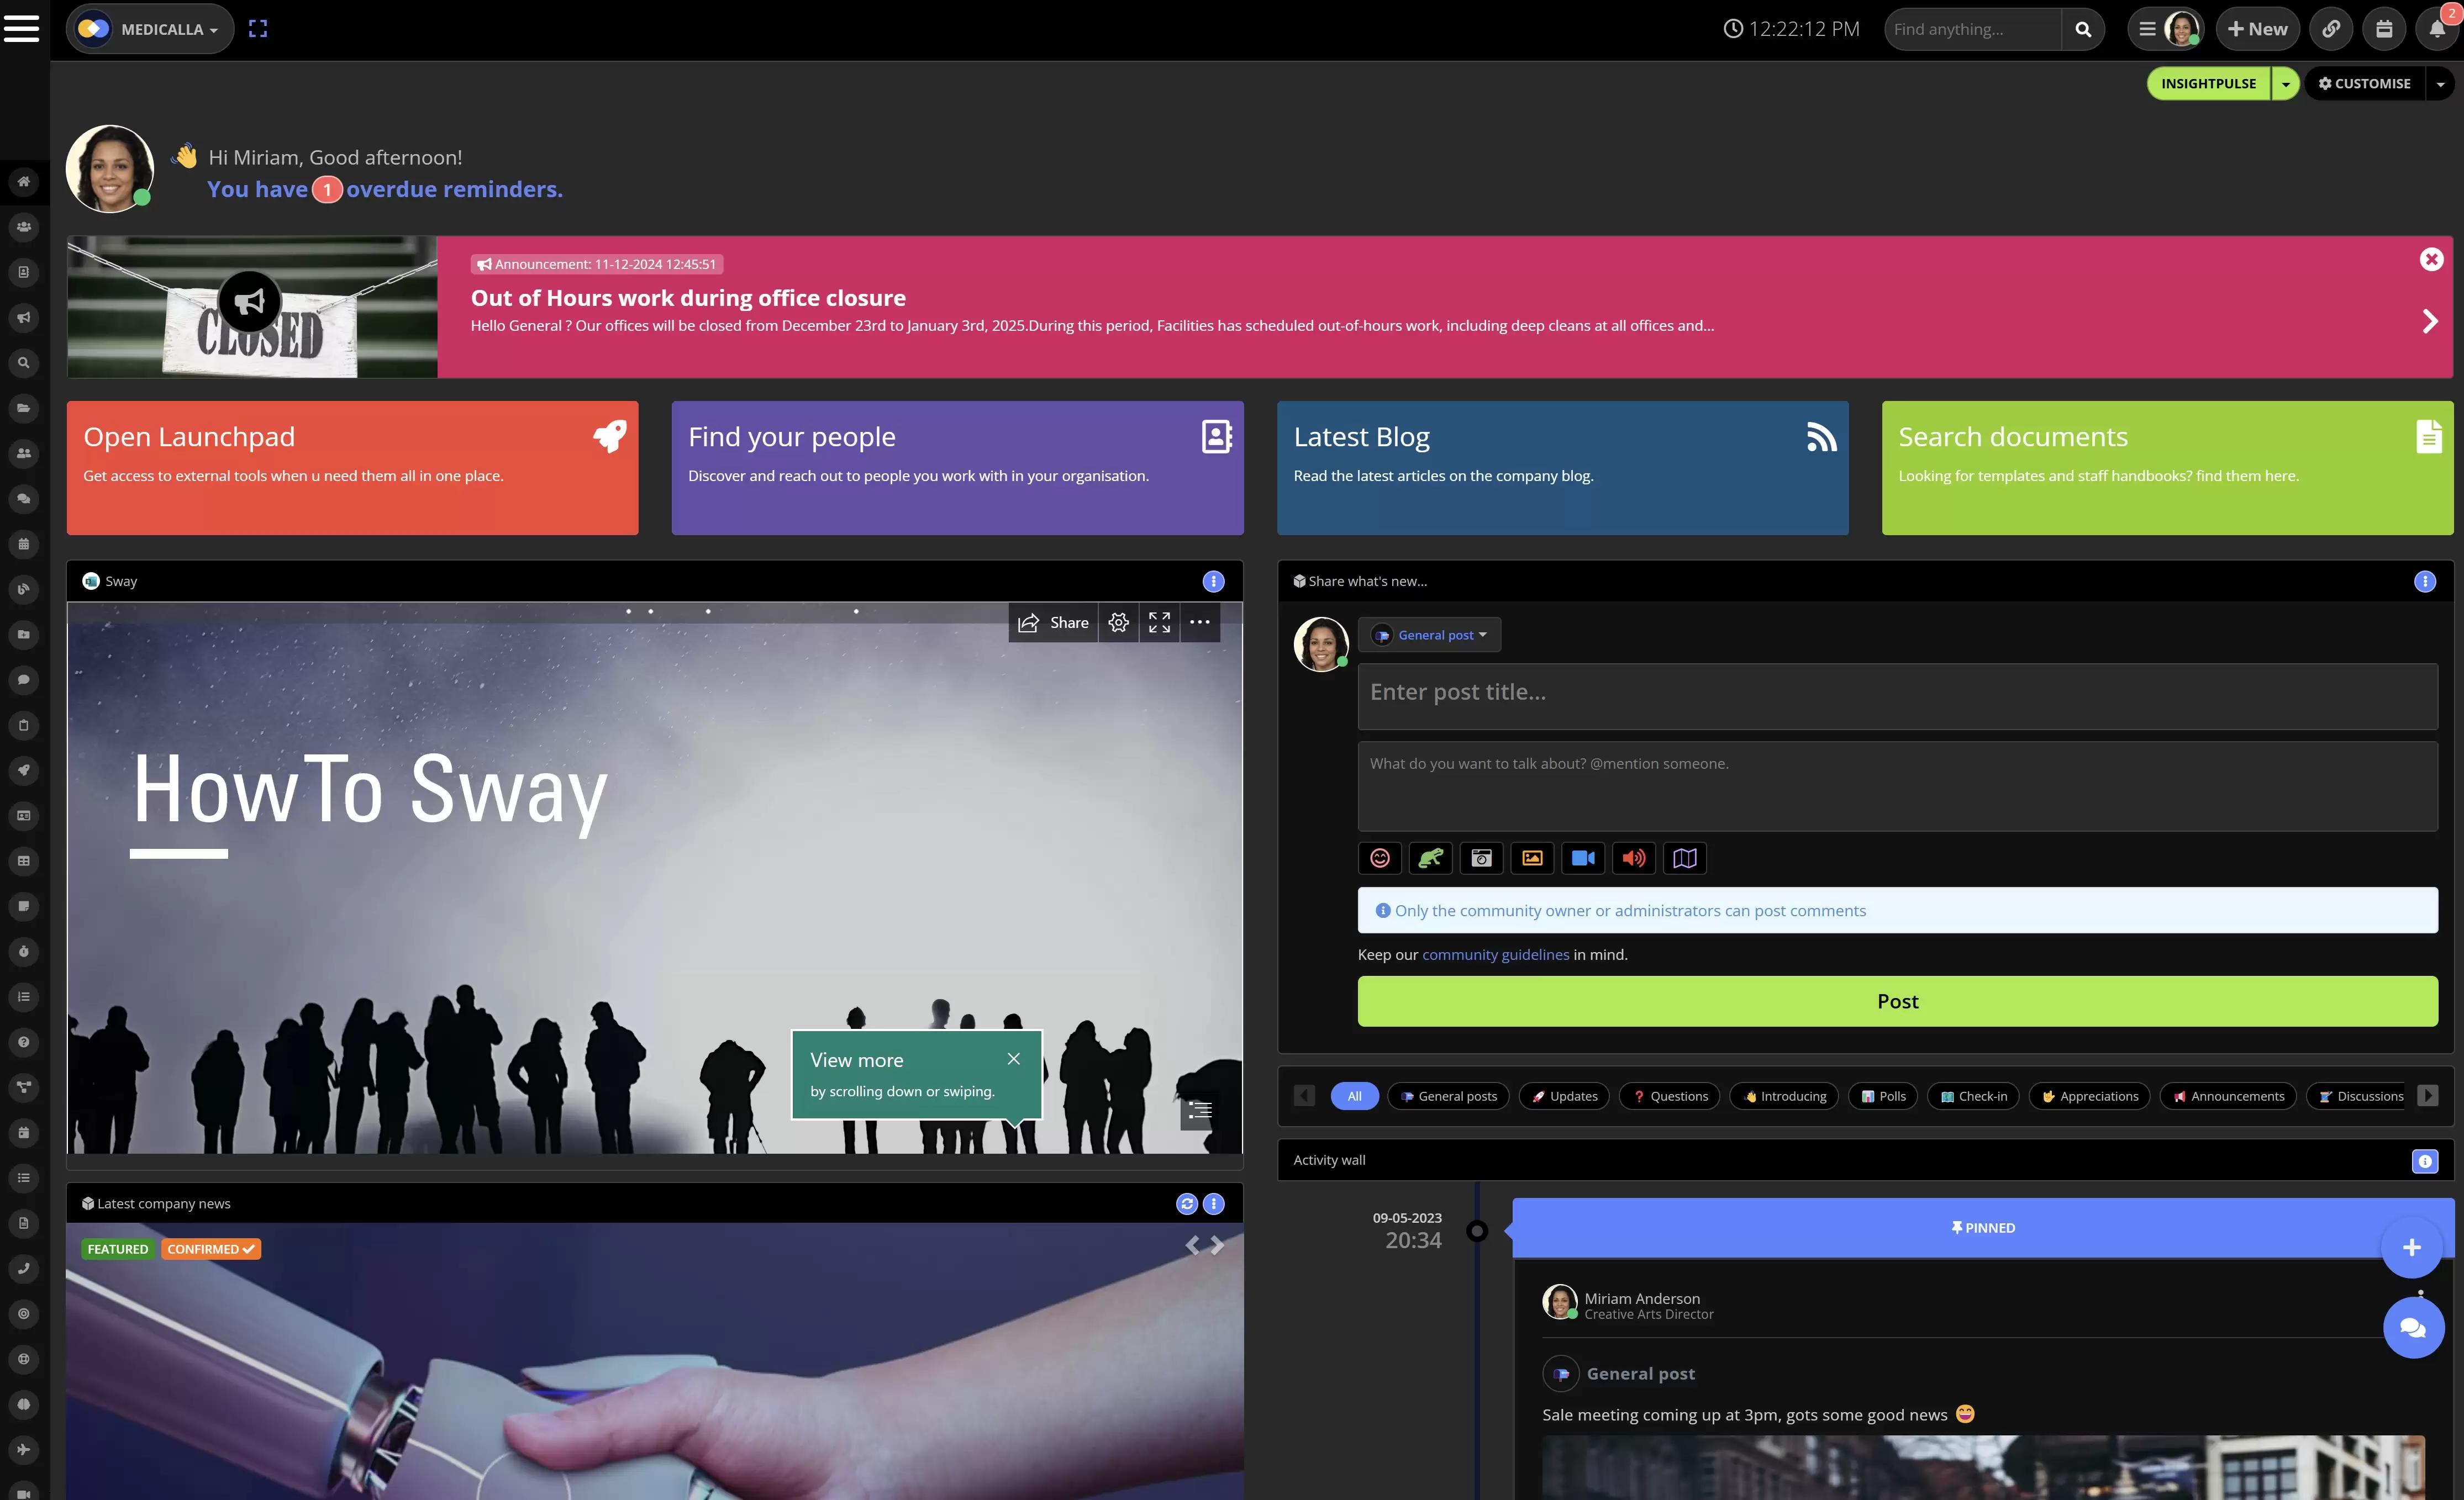Filter the wall by Questions

1670,1096
